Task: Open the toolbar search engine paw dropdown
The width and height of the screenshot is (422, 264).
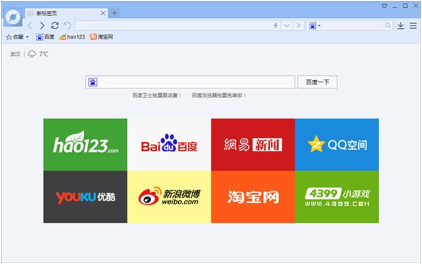Action: click(x=314, y=26)
